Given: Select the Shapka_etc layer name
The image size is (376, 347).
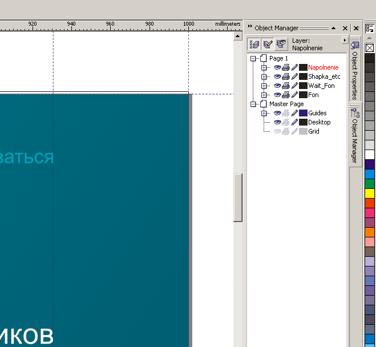Looking at the screenshot, I should 324,76.
